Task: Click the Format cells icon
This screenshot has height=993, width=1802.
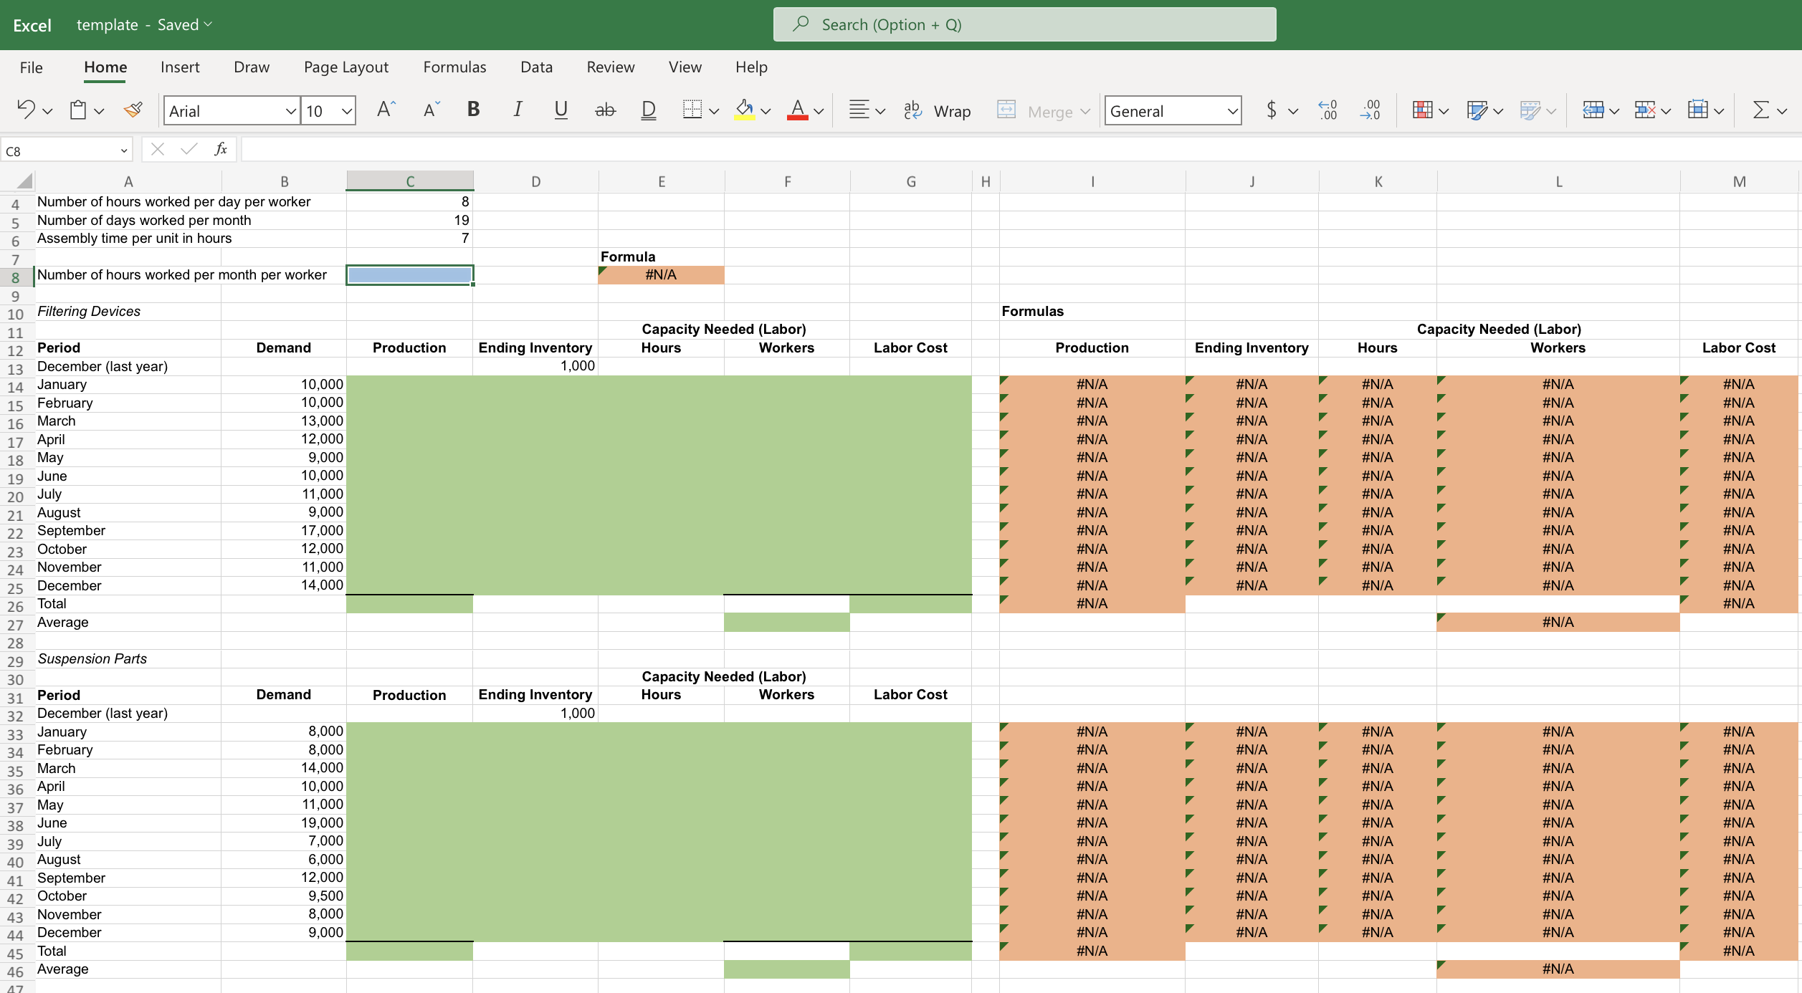Action: click(x=1697, y=110)
